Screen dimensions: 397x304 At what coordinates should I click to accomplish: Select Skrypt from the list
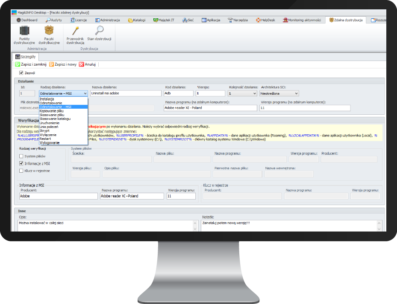(x=63, y=130)
